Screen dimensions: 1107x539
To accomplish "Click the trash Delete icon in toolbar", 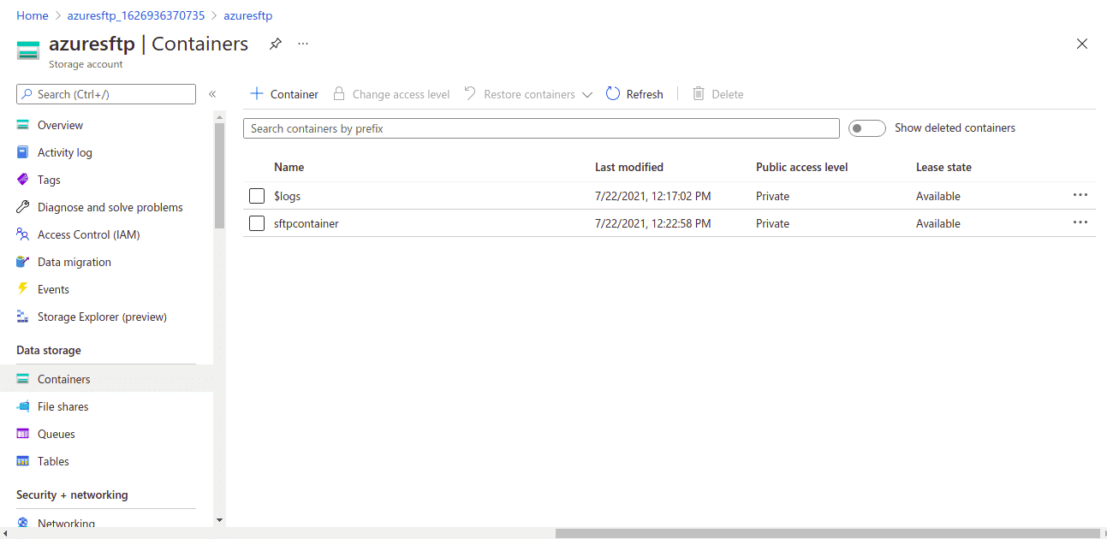I will pos(699,94).
